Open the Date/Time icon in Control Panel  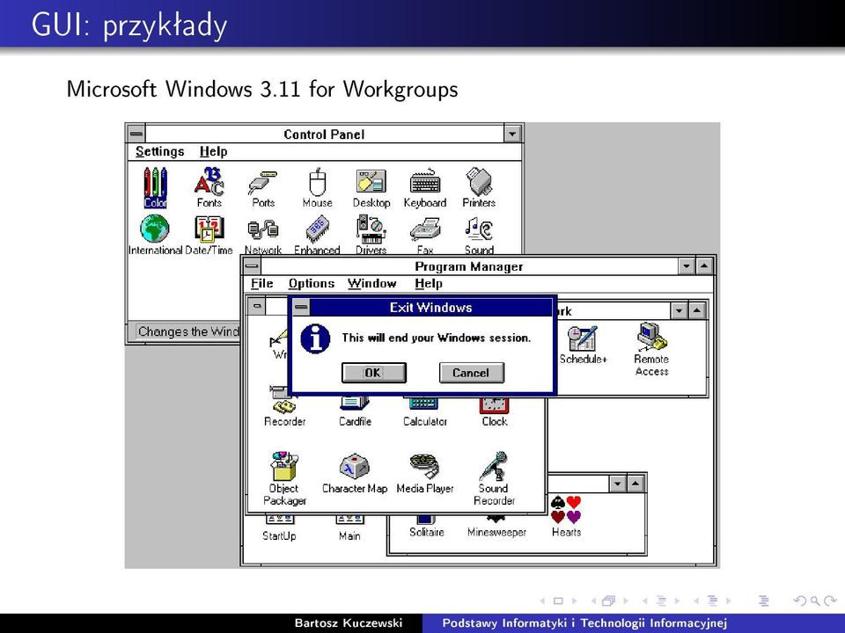click(209, 235)
